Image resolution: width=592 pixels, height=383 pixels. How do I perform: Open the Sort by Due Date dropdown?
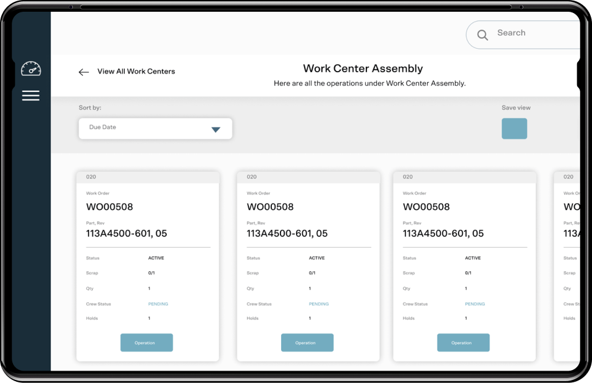tap(154, 128)
